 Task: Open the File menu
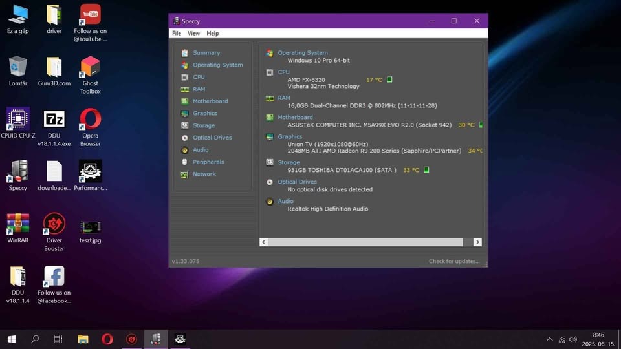click(177, 33)
